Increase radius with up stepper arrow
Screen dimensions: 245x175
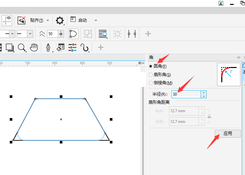pos(203,92)
